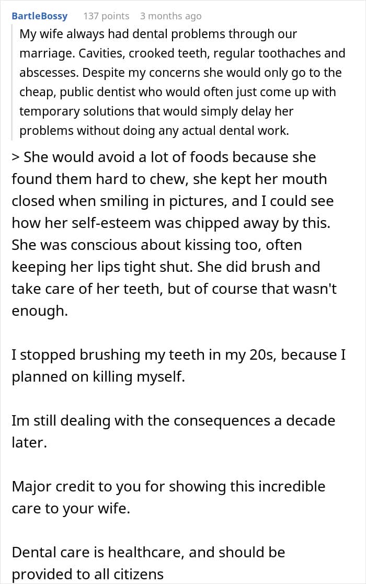Click line 'keeping her lips tight shut'
The image size is (366, 584).
click(x=166, y=267)
